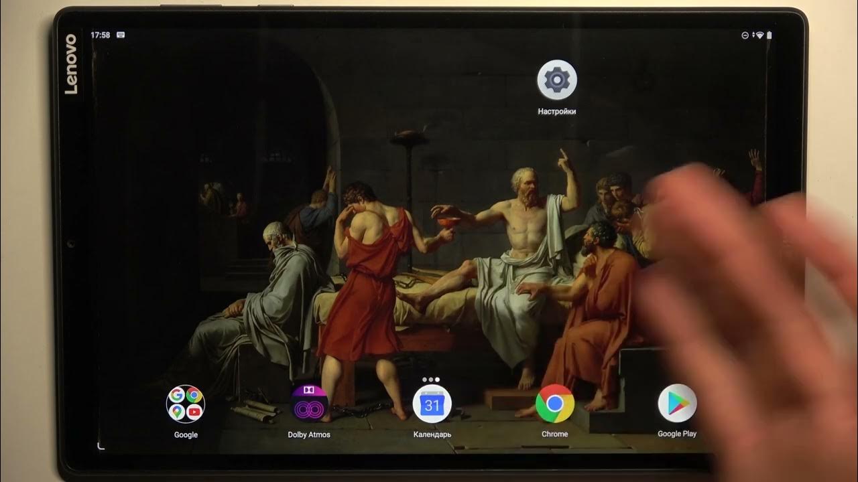
Task: Tap the home screen page indicator dots
Action: click(x=432, y=380)
